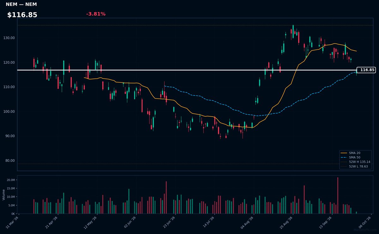The width and height of the screenshot is (379, 234).
Task: Click the 23 Jun '26 date label
Action: pos(169,222)
